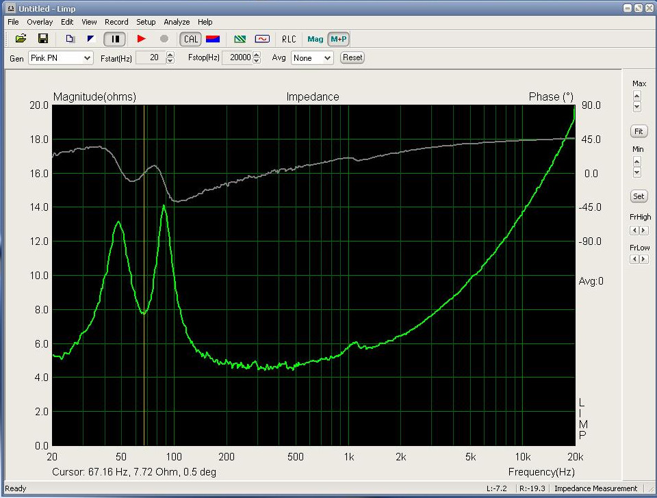Image resolution: width=657 pixels, height=498 pixels.
Task: Raise the Min scale with up arrow
Action: (637, 161)
